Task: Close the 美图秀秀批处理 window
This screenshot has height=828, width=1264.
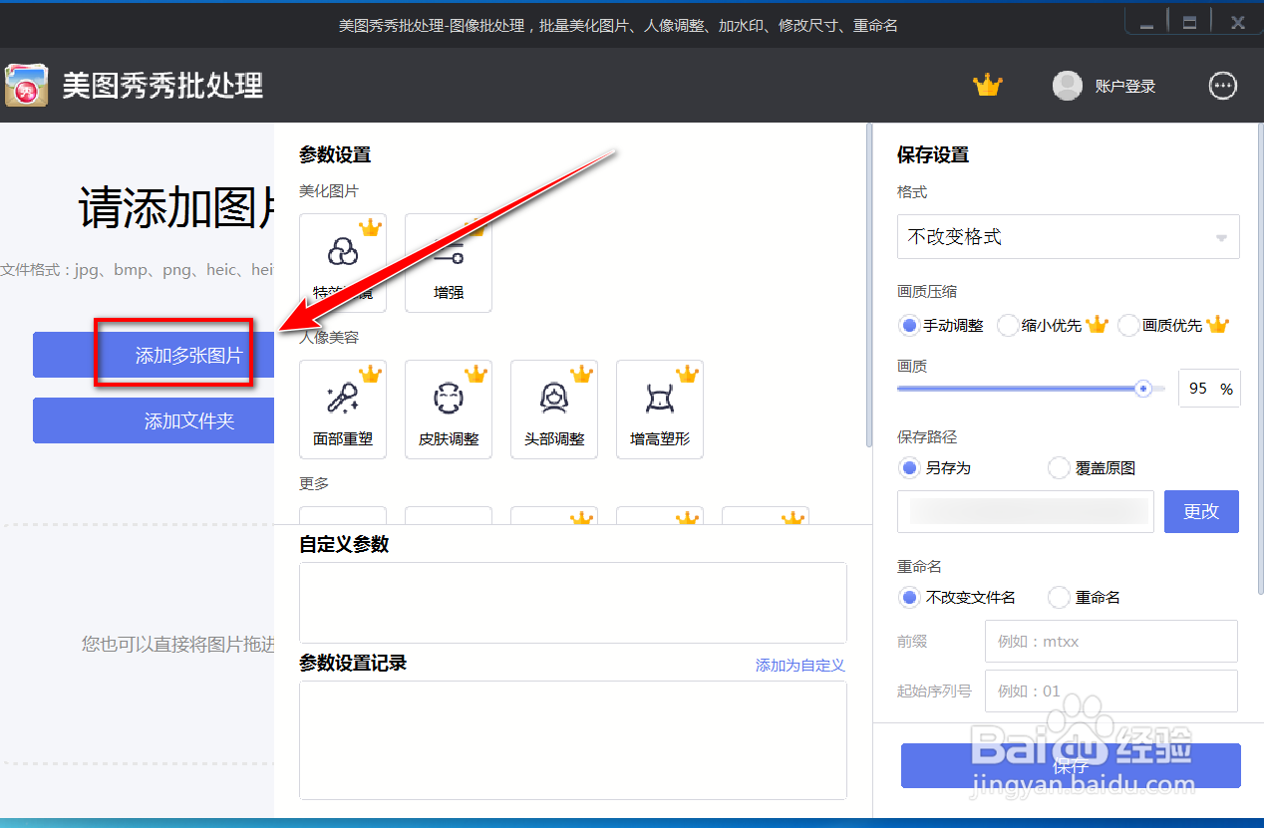Action: click(1237, 23)
